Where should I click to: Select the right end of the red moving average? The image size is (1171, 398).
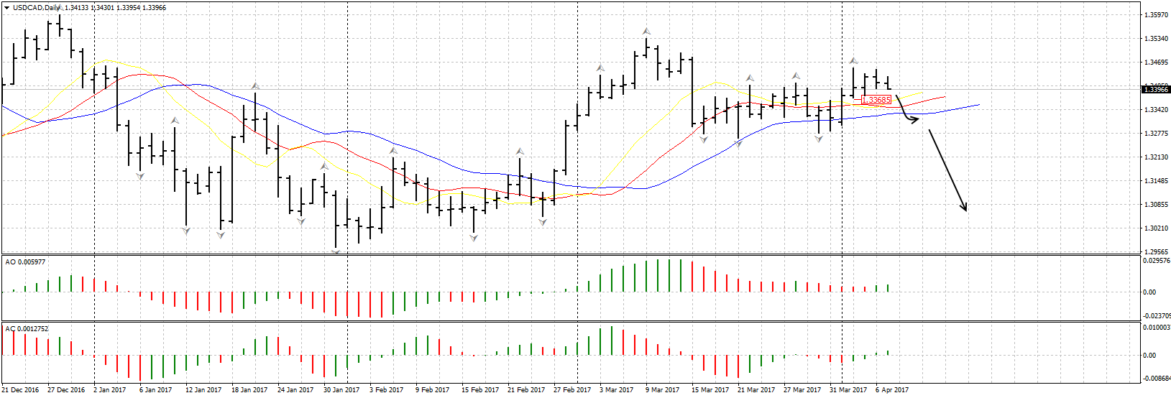tap(944, 96)
